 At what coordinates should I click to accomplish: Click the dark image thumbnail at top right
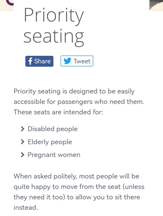[x=156, y=5]
